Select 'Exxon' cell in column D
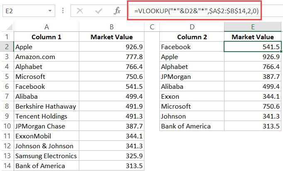 point(192,96)
